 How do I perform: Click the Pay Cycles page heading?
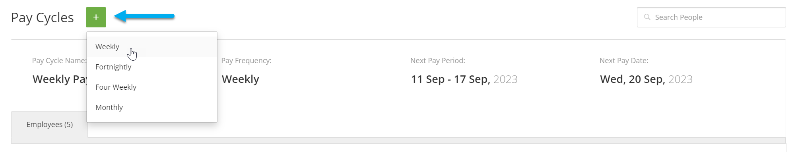(x=42, y=17)
